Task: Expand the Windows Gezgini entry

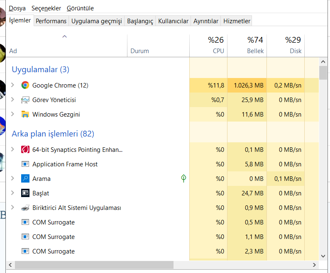Action: 12,114
